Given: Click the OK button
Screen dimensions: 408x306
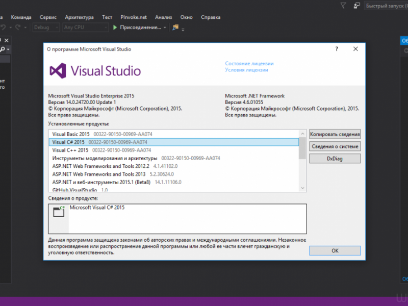Looking at the screenshot, I should 335,250.
